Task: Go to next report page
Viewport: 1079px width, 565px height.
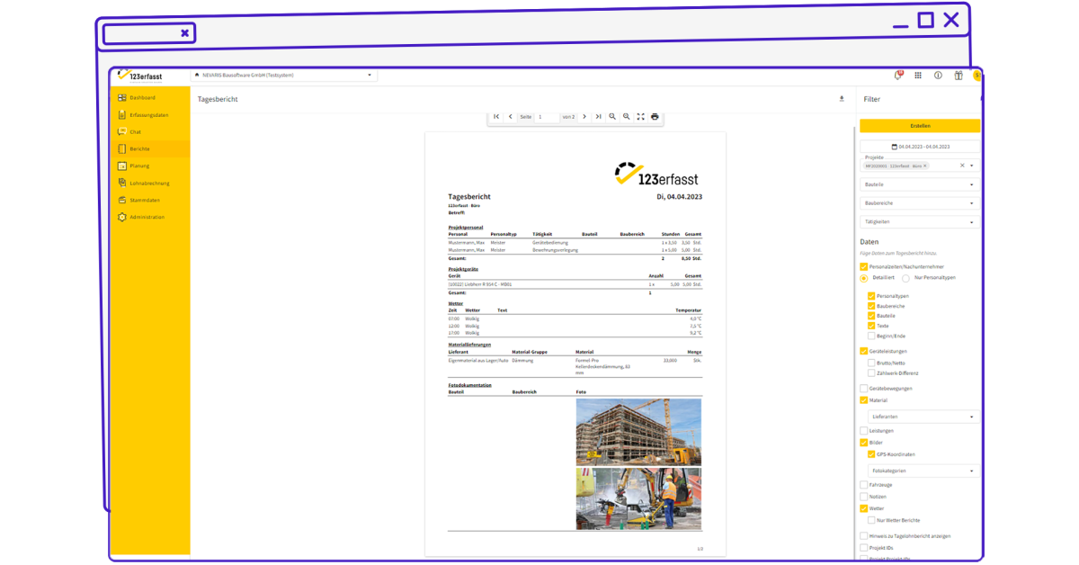Action: click(584, 117)
